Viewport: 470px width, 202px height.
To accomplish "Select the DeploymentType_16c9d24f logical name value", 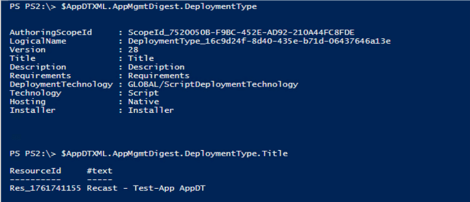I will 259,41.
